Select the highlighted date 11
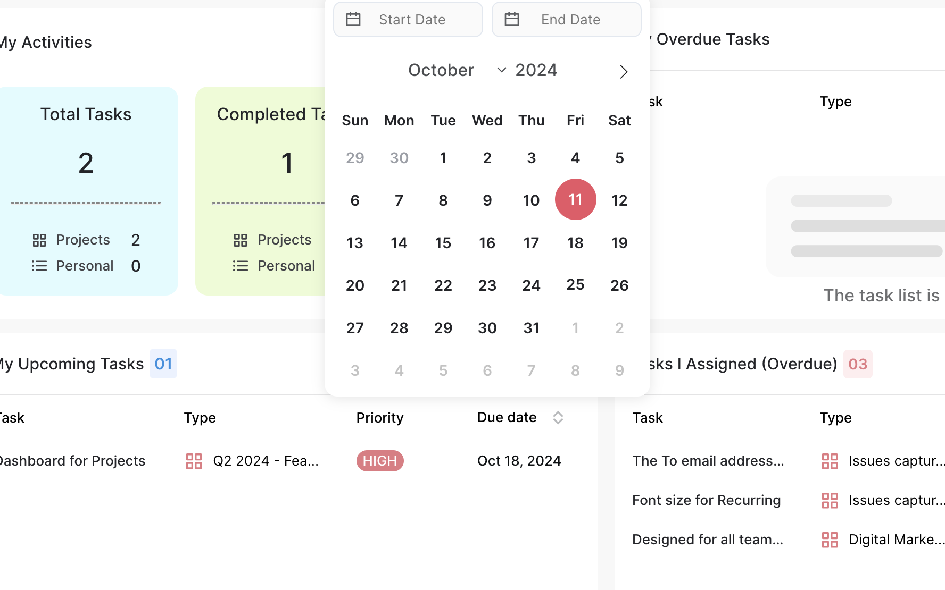This screenshot has height=590, width=945. 575,199
